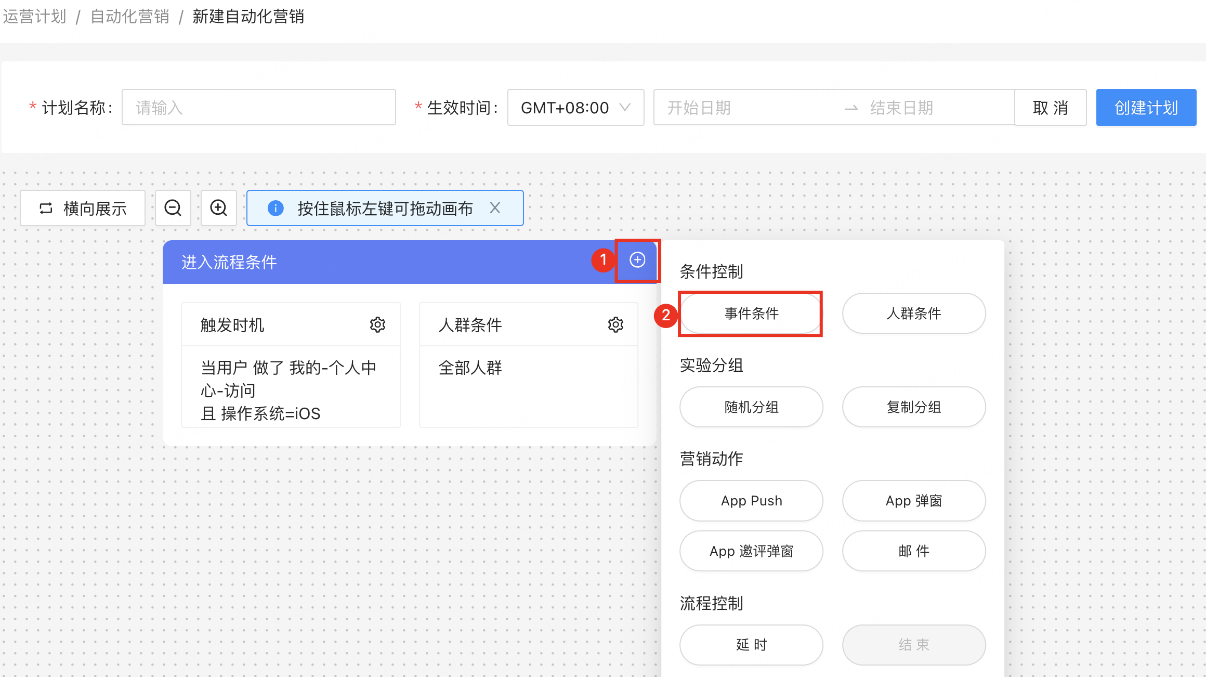Viewport: 1206px width, 677px height.
Task: Click the zoom out magnifier icon
Action: [173, 208]
